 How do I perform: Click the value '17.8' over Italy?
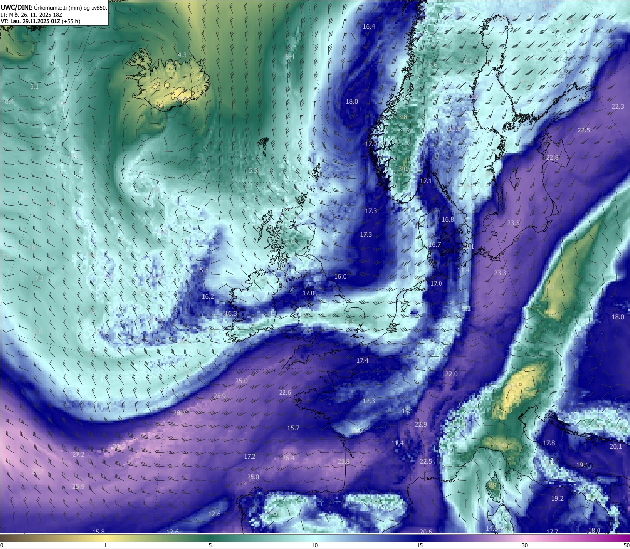[x=549, y=443]
